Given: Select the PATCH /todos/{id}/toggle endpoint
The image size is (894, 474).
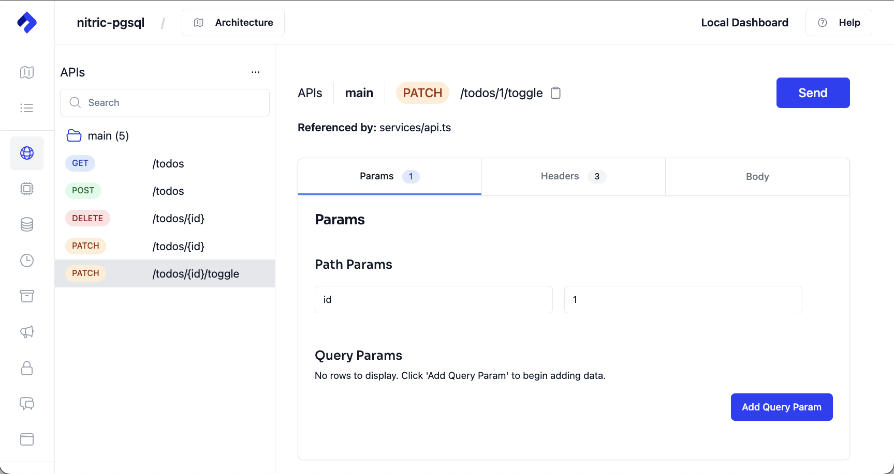Looking at the screenshot, I should coord(165,273).
